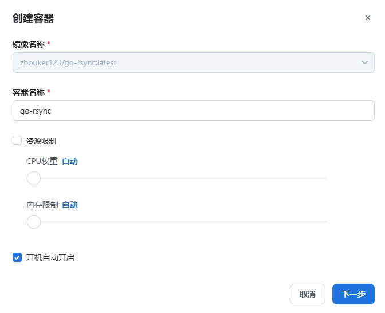385x313 pixels.
Task: Click the CPU权重 label text
Action: pyautogui.click(x=42, y=162)
